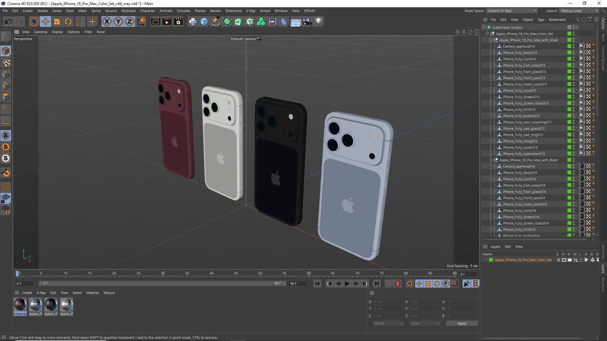Open the MoGraph menu

pos(128,11)
